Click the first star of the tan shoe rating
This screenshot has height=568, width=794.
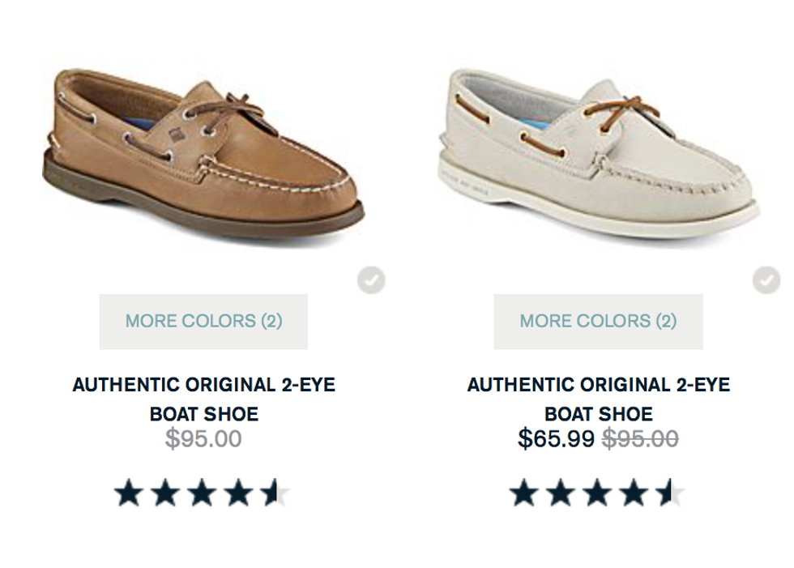click(x=129, y=493)
